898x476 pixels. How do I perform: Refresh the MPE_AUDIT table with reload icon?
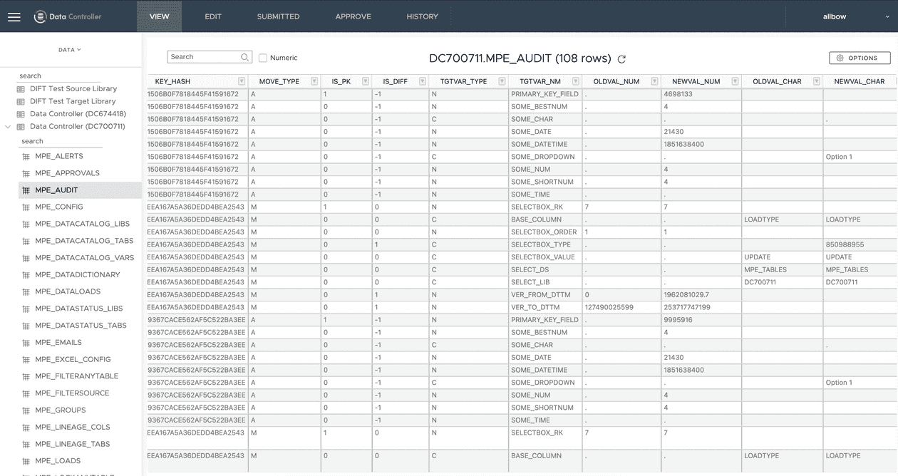point(621,59)
